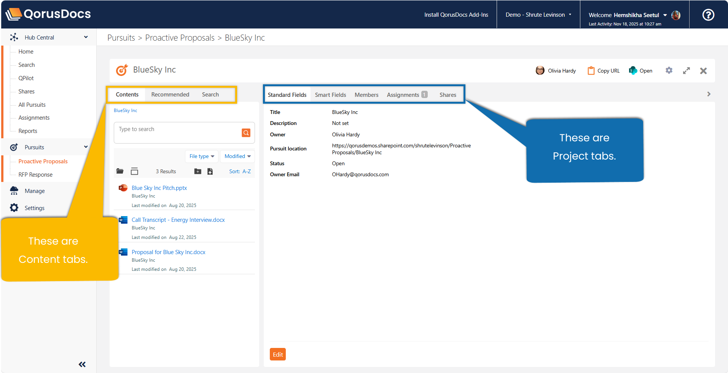
Task: Switch to the Recommended content tab
Action: (x=170, y=95)
